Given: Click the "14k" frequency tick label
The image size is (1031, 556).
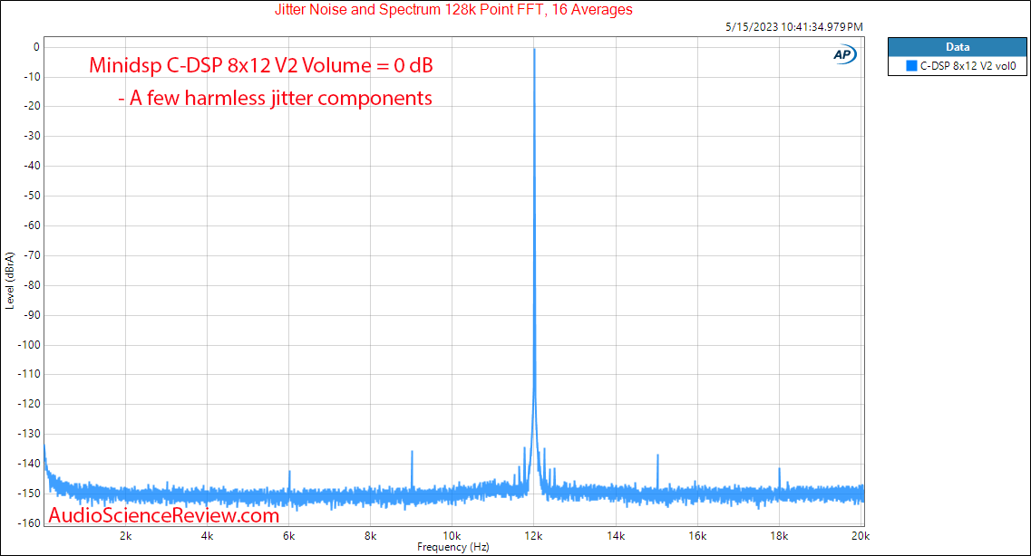Looking at the screenshot, I should pos(616,536).
